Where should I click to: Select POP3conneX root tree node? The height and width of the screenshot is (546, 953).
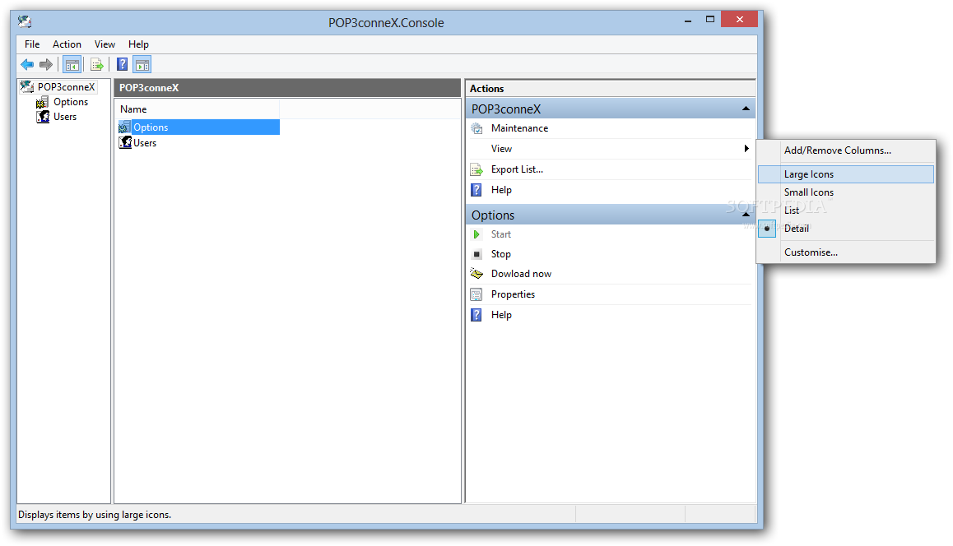pos(66,87)
